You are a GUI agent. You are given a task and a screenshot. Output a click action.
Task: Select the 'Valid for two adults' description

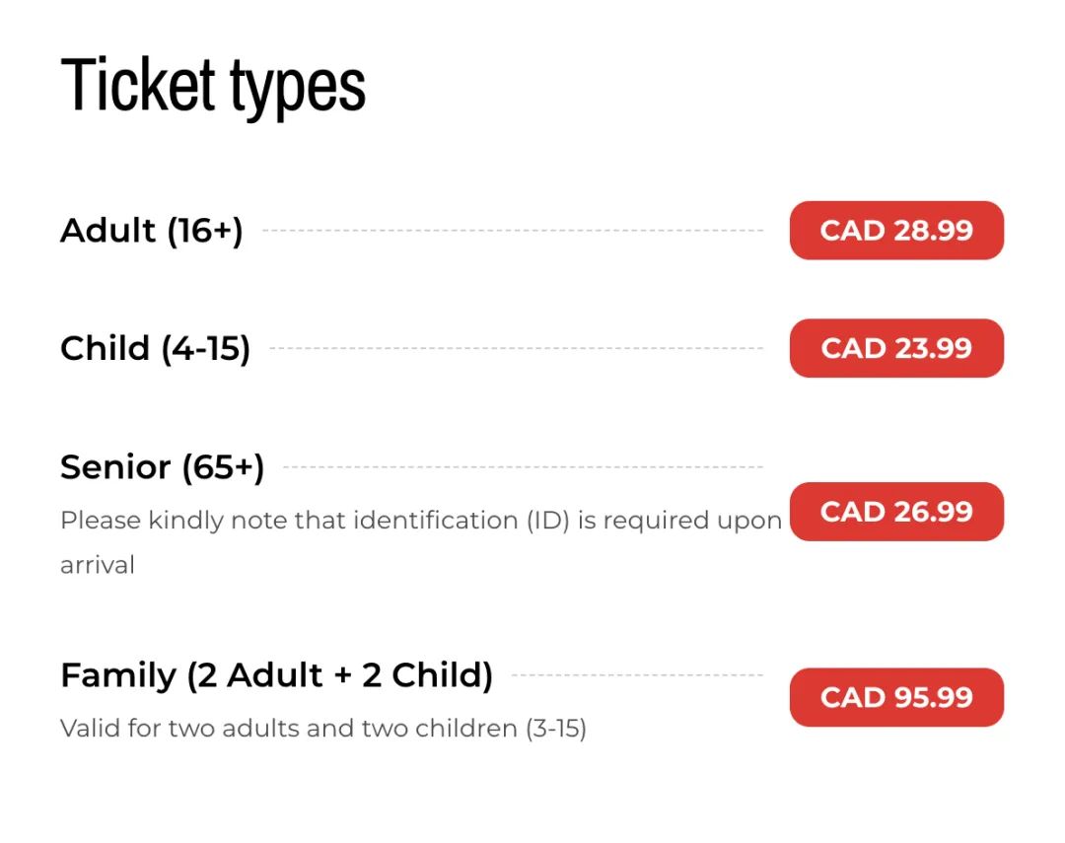323,729
